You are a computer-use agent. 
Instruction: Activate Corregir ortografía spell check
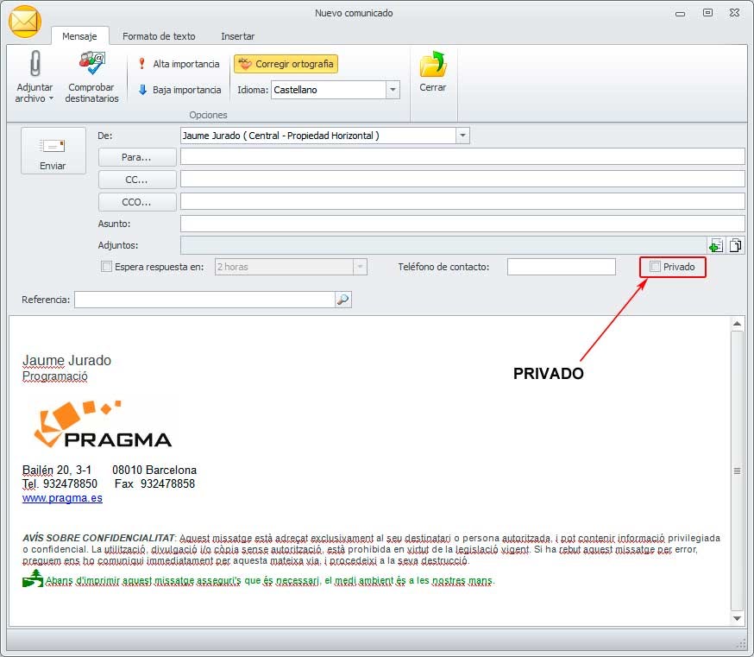tap(286, 64)
